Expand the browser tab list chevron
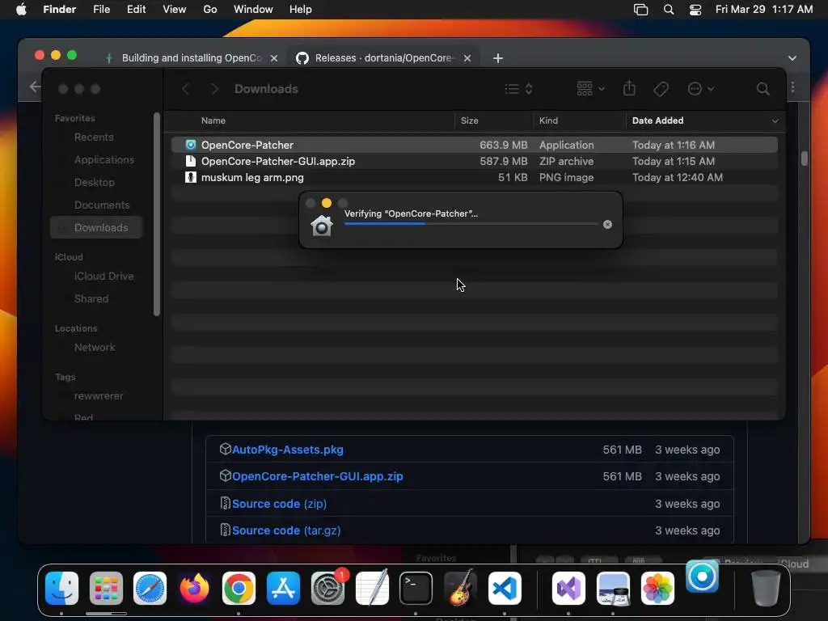The image size is (828, 621). coord(792,58)
